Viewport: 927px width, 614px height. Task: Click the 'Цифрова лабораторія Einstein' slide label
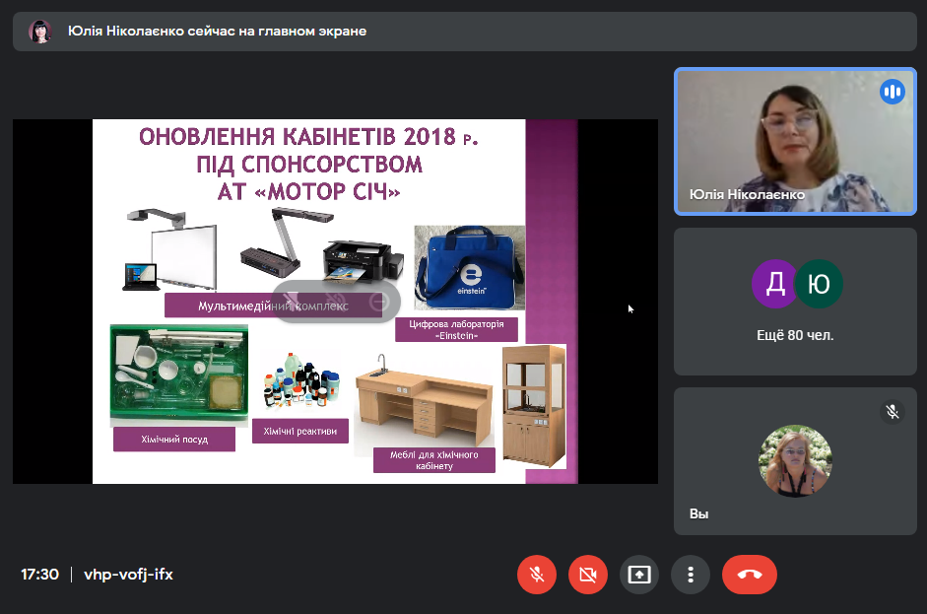(456, 329)
